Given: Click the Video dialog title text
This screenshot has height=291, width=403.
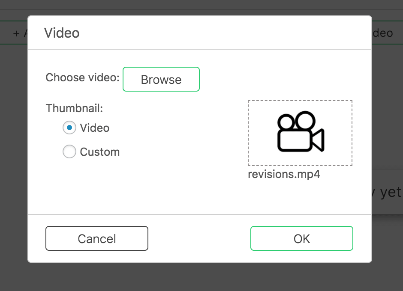Looking at the screenshot, I should click(x=62, y=33).
